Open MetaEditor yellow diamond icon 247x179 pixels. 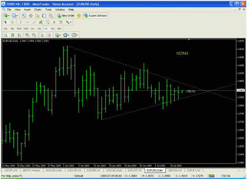click(x=79, y=15)
